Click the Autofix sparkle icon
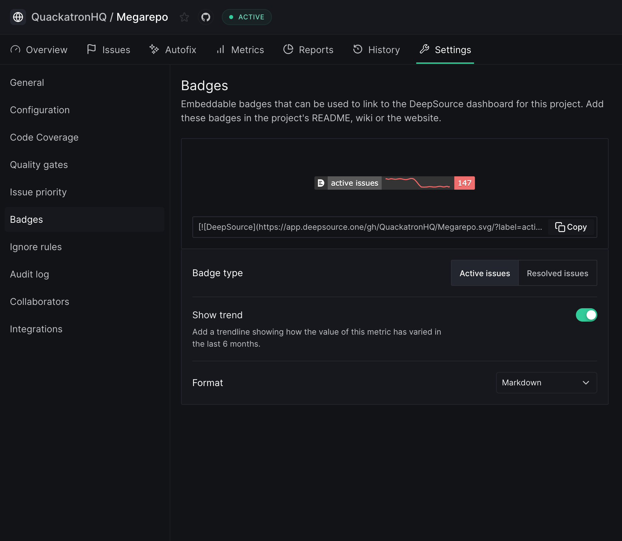The image size is (622, 541). point(154,49)
